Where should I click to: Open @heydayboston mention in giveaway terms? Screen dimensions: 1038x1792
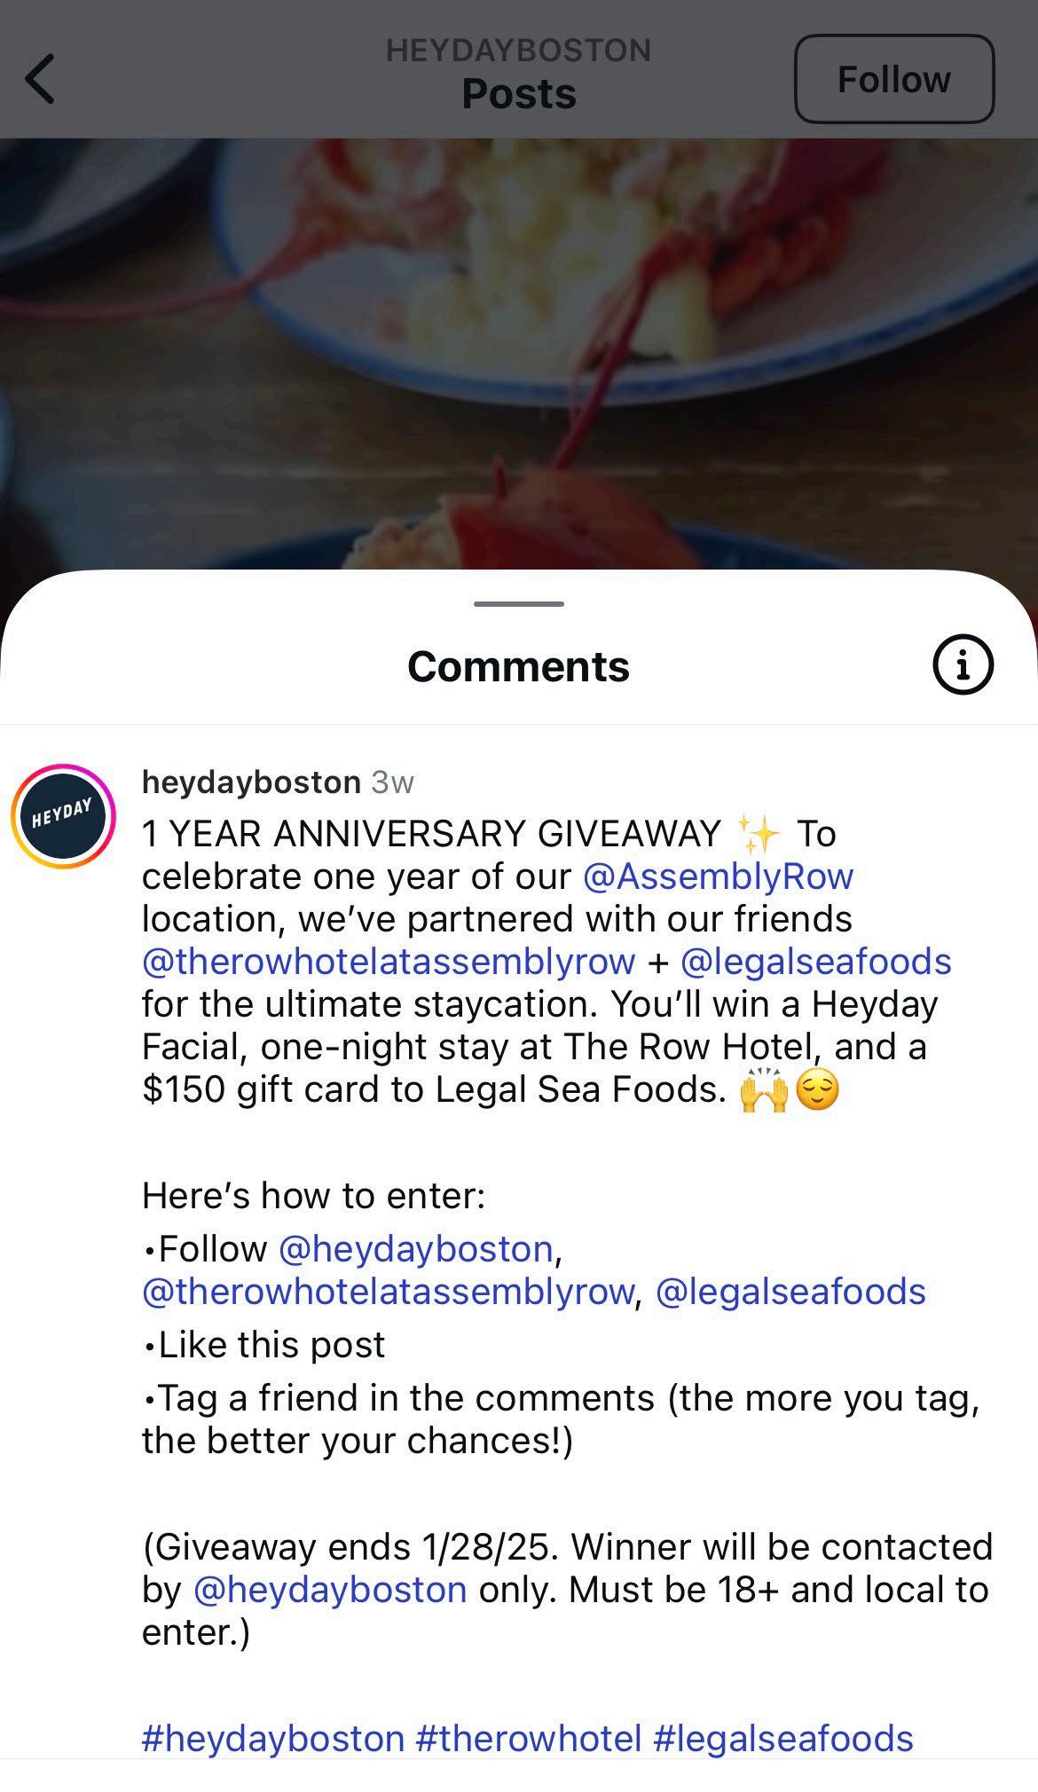coord(330,1590)
